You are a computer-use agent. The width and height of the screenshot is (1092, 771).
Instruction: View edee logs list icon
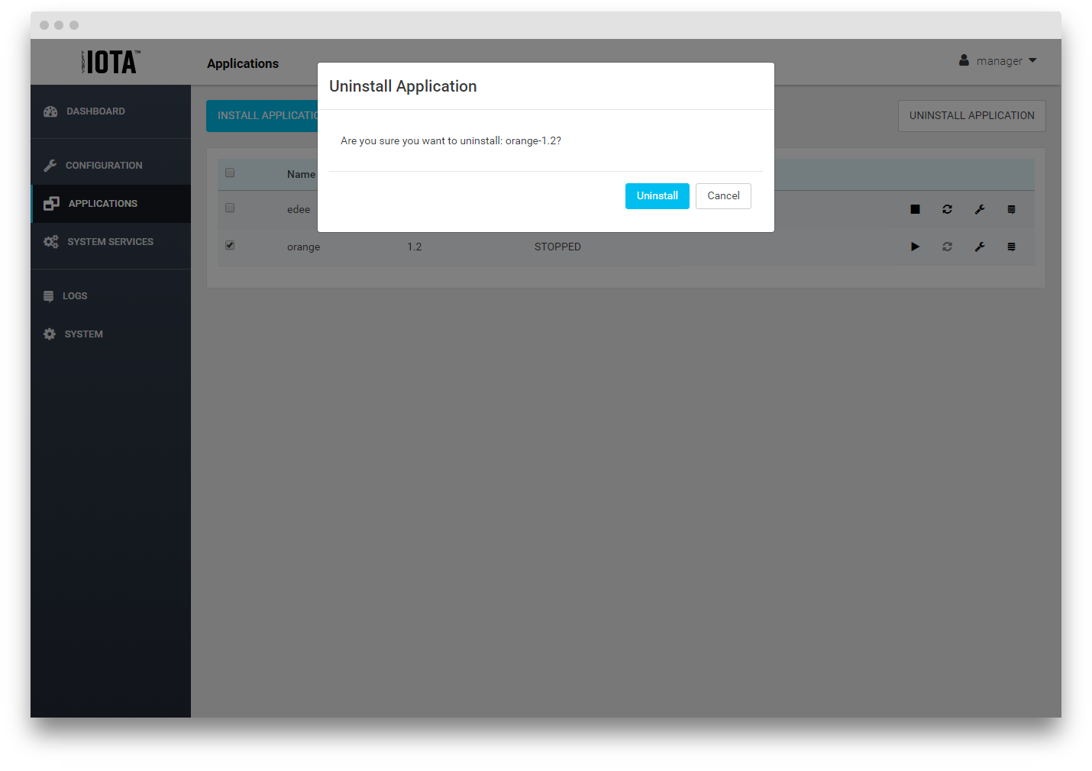coord(1011,209)
